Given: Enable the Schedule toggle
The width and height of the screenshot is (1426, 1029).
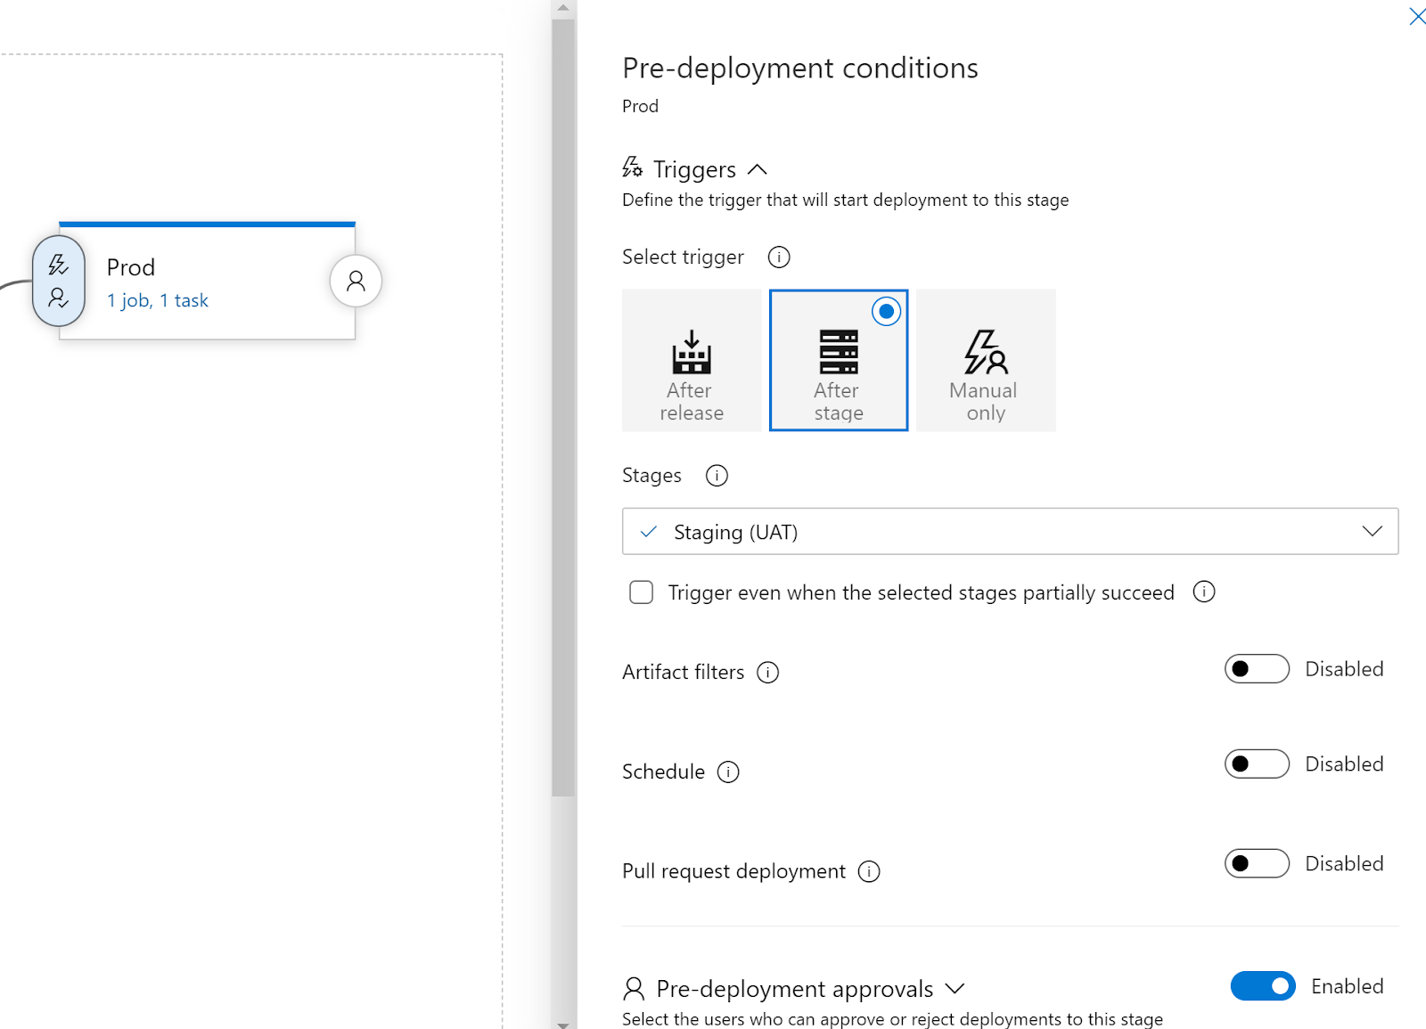Looking at the screenshot, I should tap(1256, 764).
